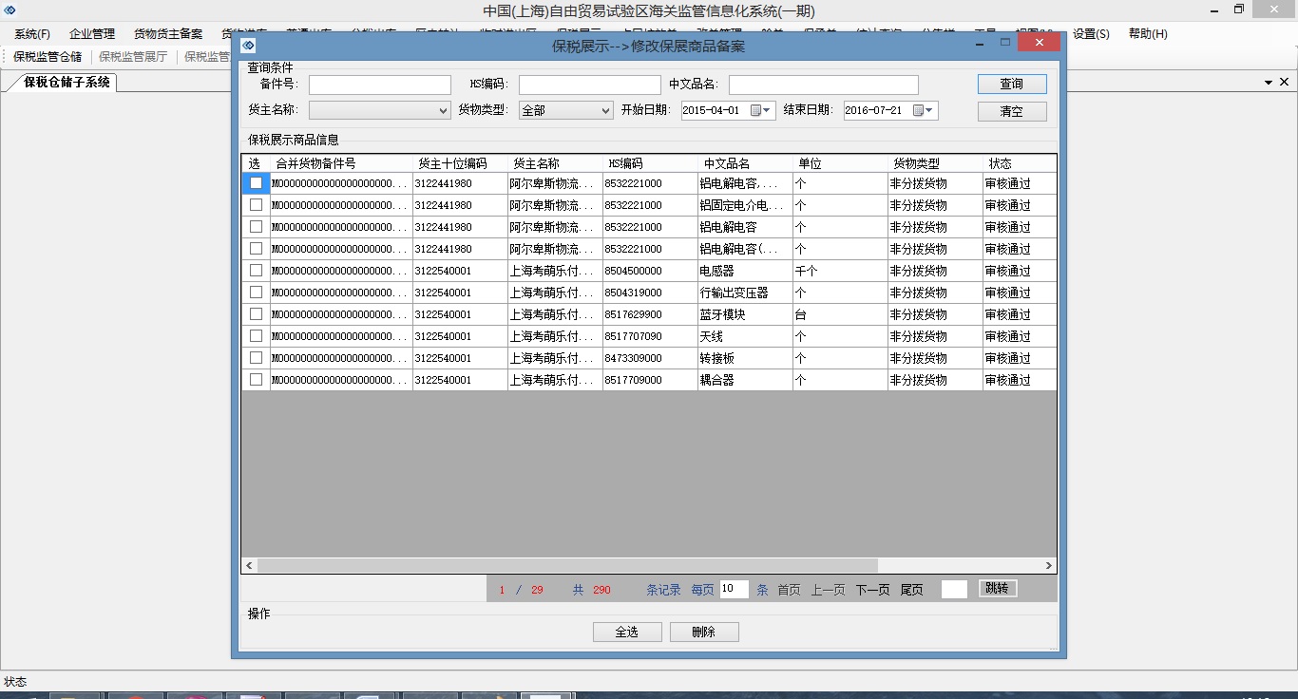Check the box for the 蓝牙模块 row
This screenshot has width=1298, height=699.
click(256, 314)
